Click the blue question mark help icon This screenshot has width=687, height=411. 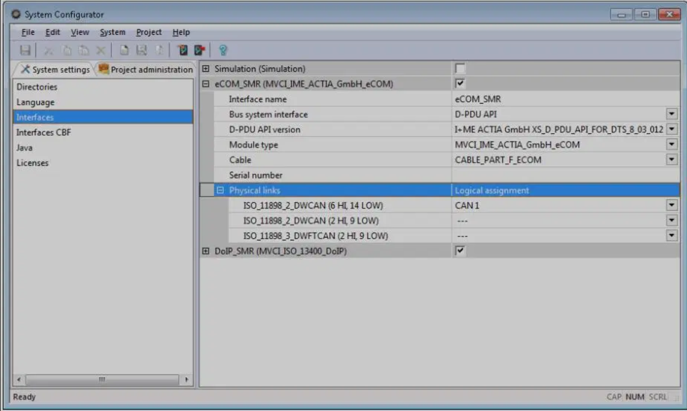(223, 50)
